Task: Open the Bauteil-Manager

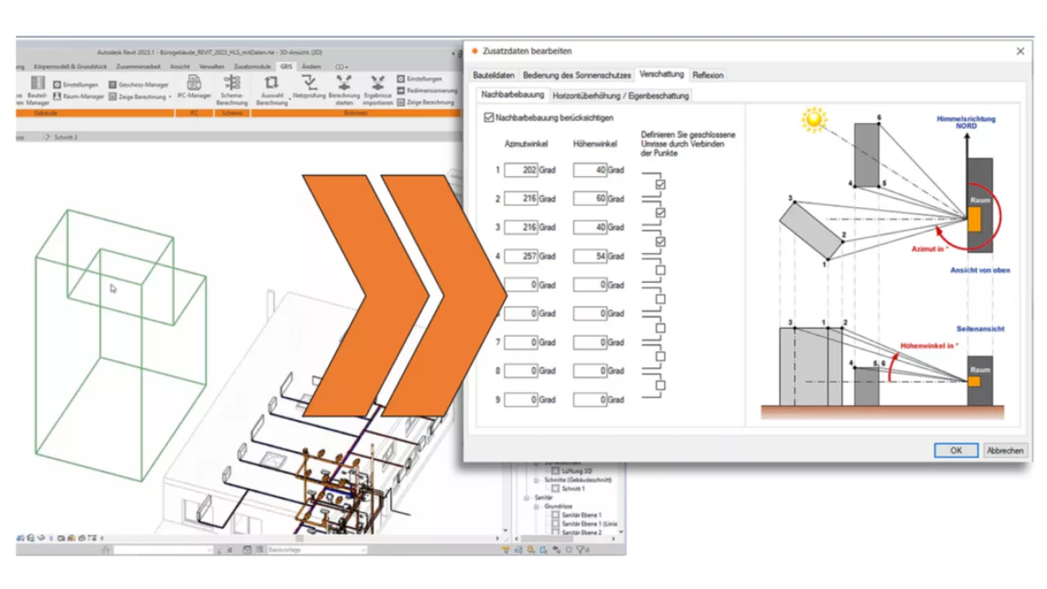Action: pos(37,88)
